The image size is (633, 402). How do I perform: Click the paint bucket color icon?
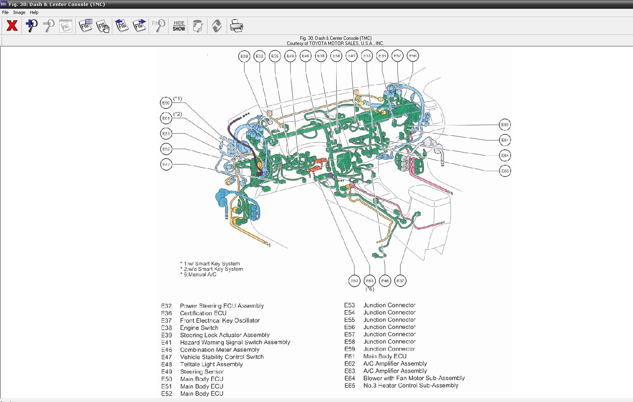(198, 26)
